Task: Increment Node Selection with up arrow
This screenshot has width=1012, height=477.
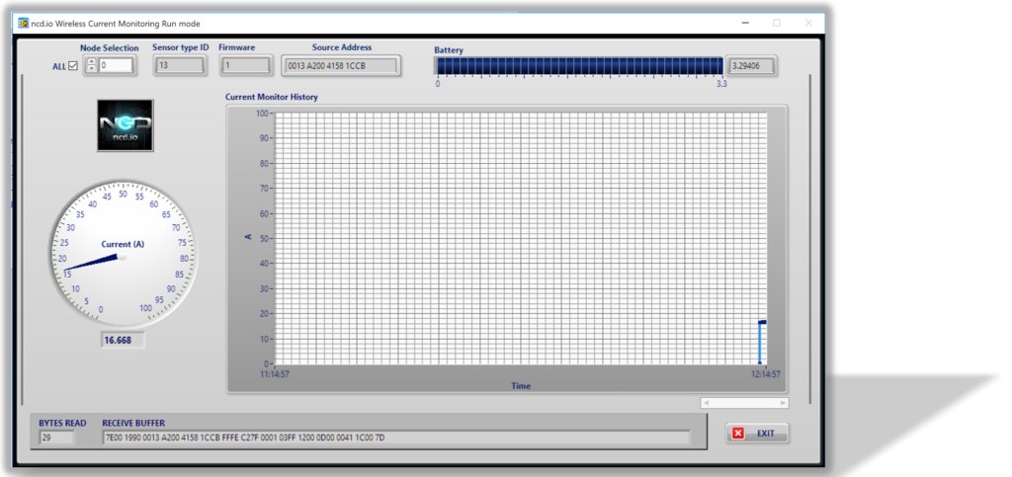Action: pyautogui.click(x=92, y=61)
